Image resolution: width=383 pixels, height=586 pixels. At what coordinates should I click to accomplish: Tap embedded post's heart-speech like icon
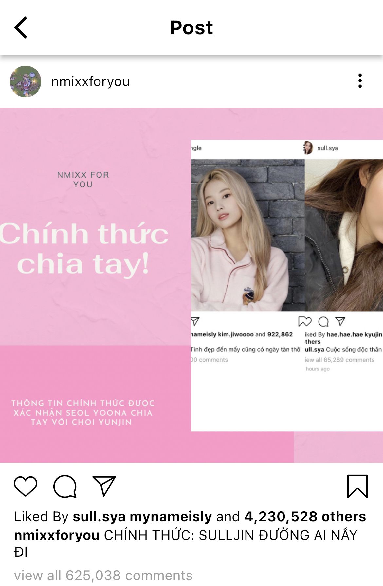(x=305, y=322)
